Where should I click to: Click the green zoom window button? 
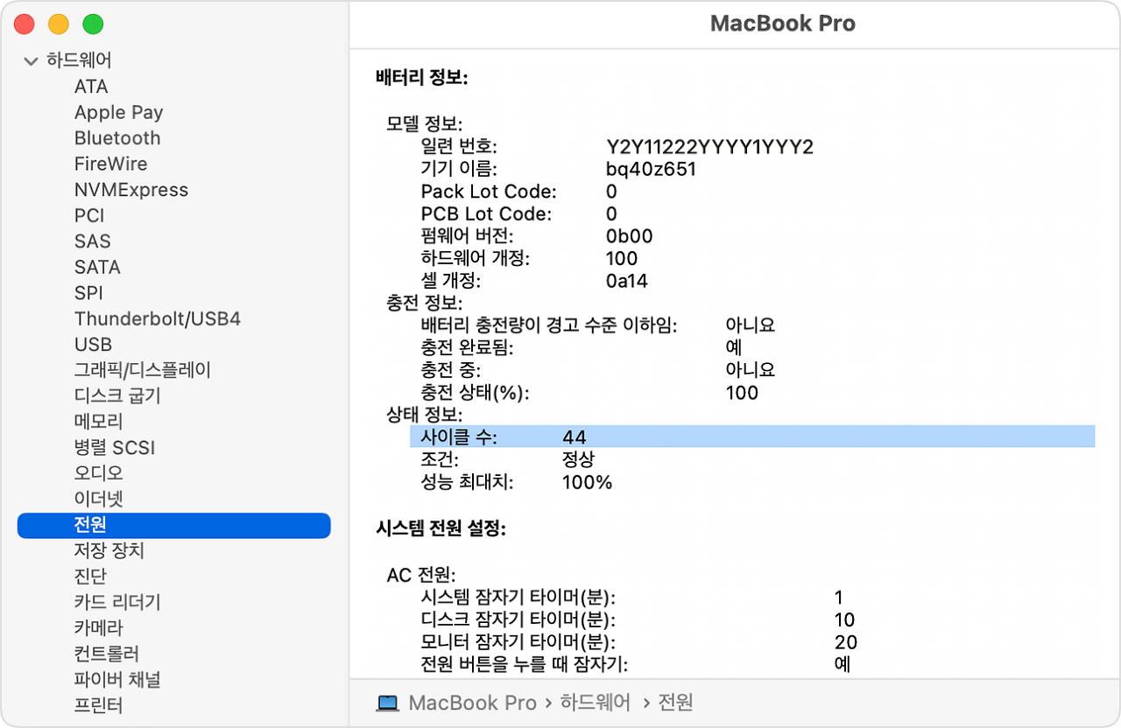pyautogui.click(x=92, y=24)
